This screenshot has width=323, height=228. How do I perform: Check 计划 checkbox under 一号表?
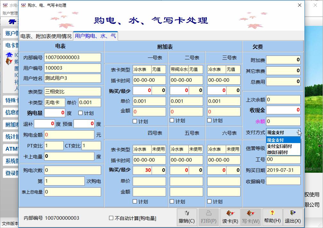point(135,121)
